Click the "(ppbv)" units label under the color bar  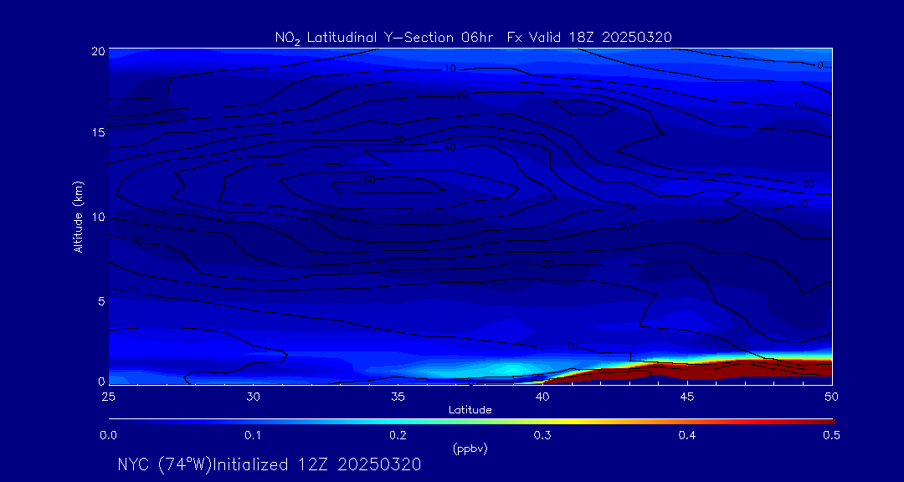pos(470,449)
